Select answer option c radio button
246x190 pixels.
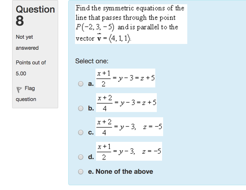(x=80, y=132)
